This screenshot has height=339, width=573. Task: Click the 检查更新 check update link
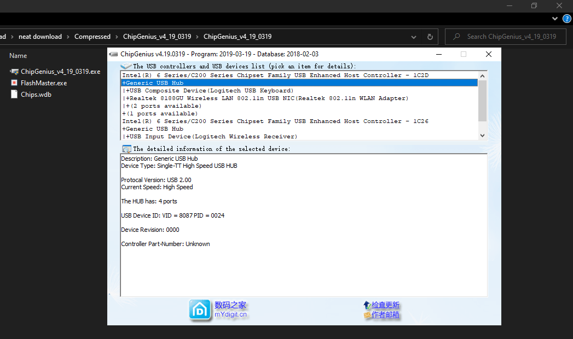(385, 305)
